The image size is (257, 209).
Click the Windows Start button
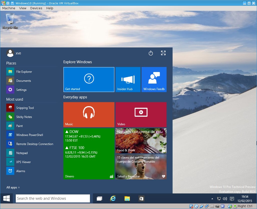[x=7, y=198]
